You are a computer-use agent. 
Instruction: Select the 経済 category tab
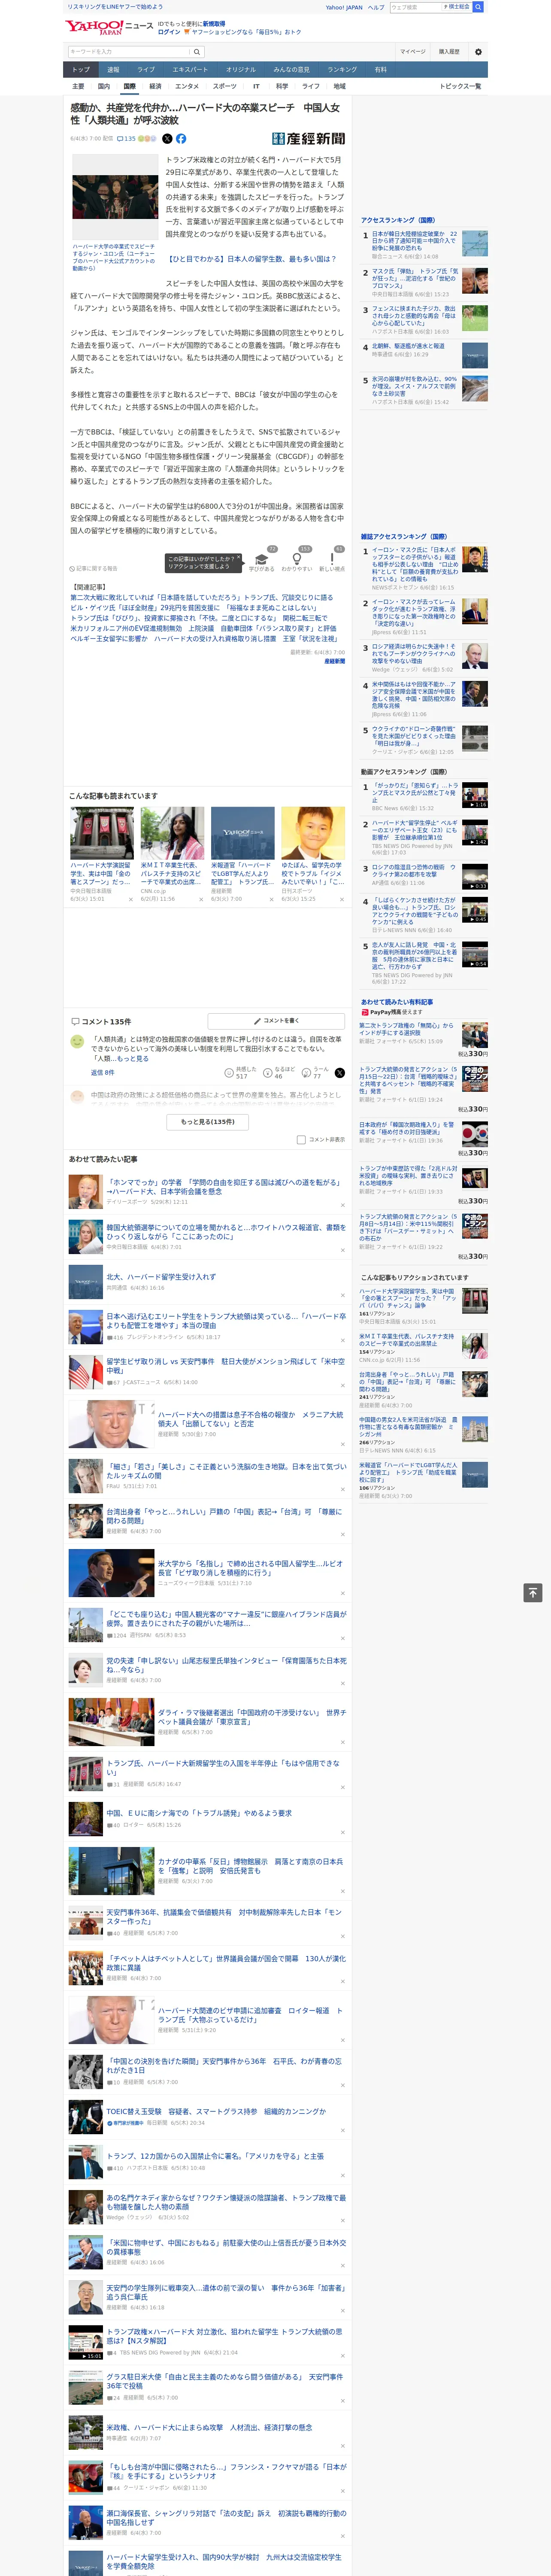[155, 86]
